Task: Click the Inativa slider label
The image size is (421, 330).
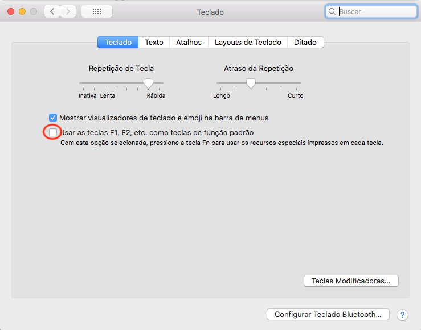Action: coord(88,96)
